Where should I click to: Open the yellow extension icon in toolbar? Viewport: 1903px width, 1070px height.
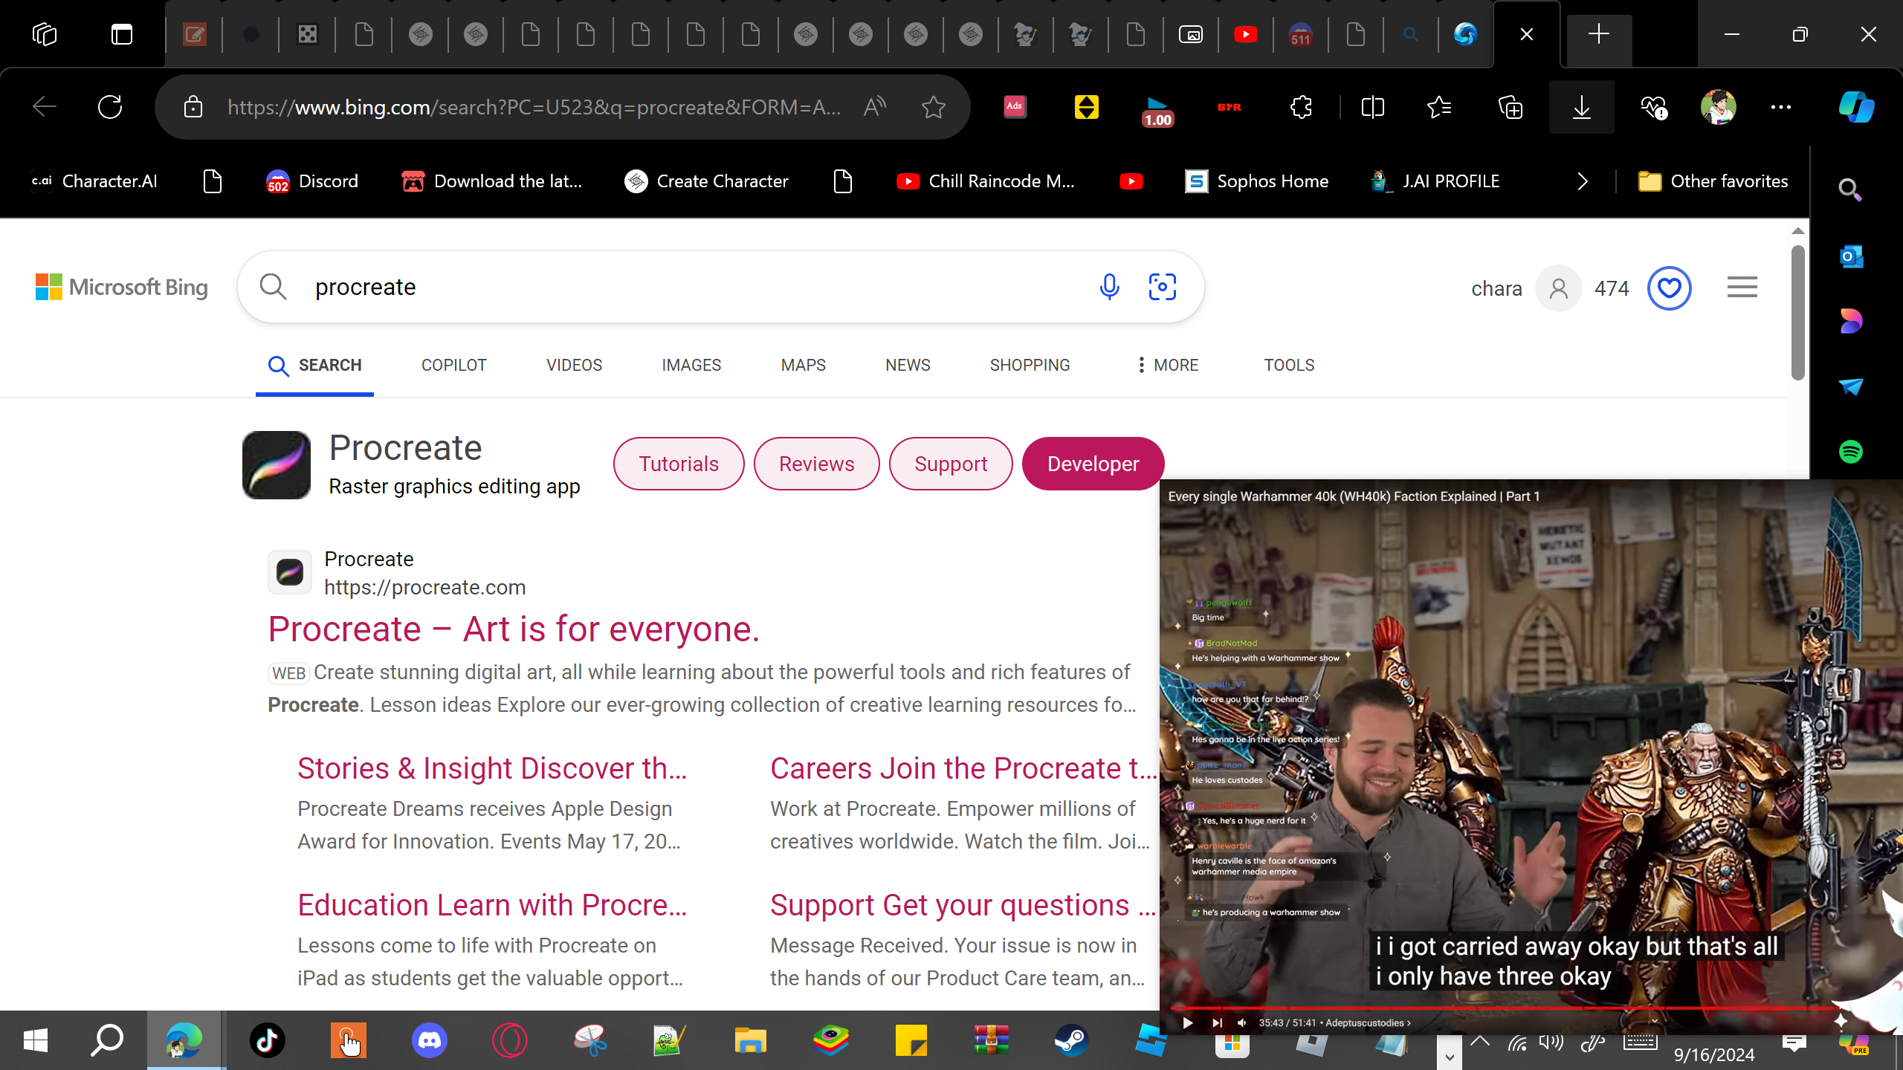(x=1086, y=107)
